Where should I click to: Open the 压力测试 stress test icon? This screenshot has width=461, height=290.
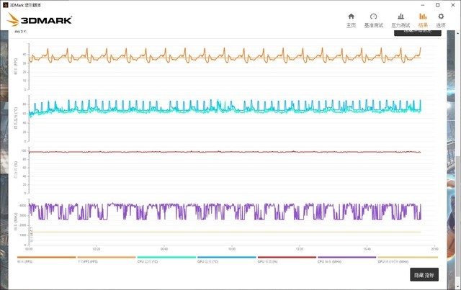[400, 19]
